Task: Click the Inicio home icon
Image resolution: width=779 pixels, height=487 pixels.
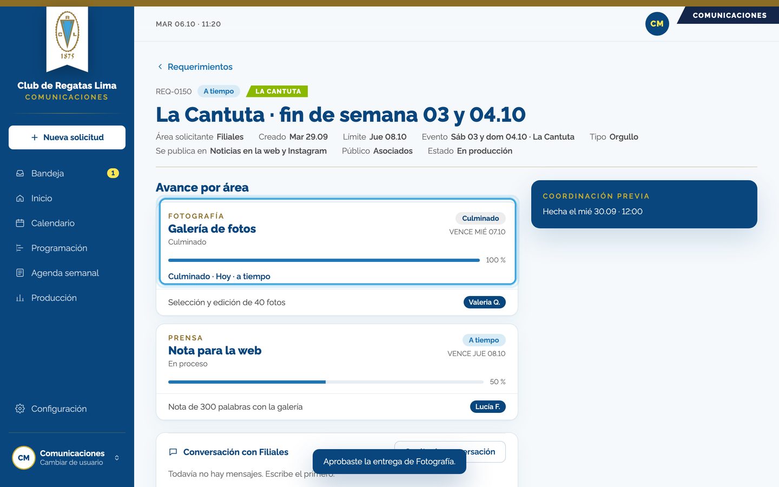Action: (x=20, y=198)
